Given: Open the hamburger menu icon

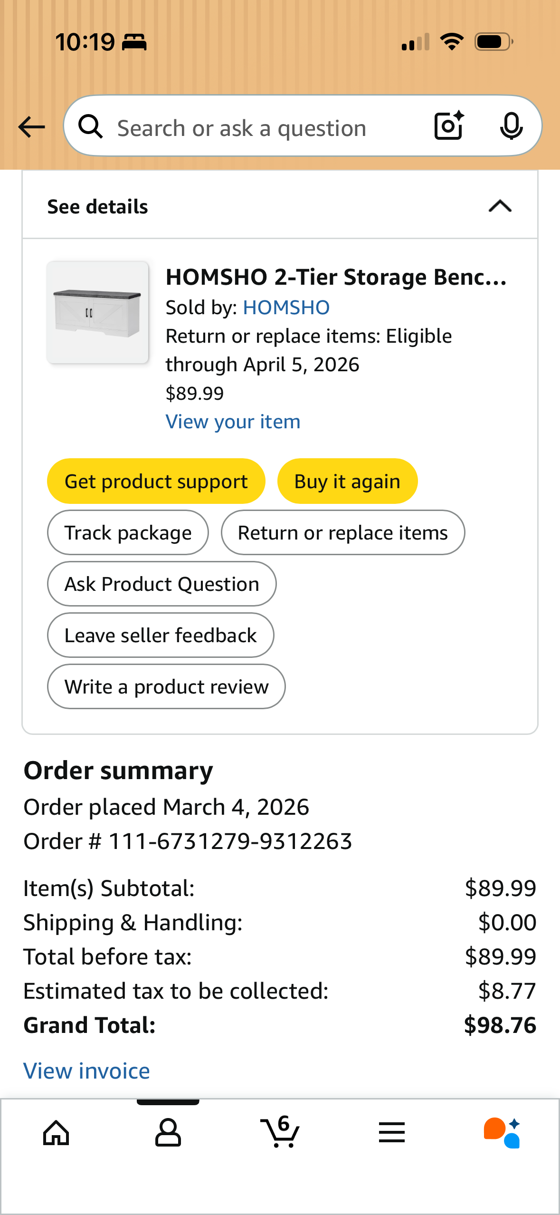Looking at the screenshot, I should 392,1133.
